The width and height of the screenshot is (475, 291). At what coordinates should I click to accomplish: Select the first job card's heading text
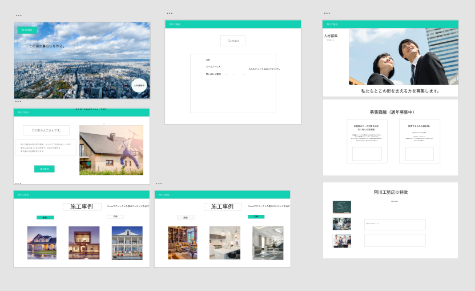point(367,127)
